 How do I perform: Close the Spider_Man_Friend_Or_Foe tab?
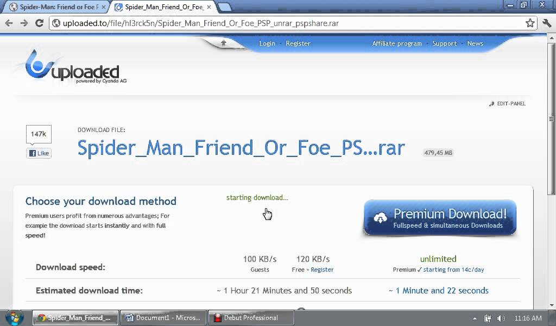click(x=209, y=7)
